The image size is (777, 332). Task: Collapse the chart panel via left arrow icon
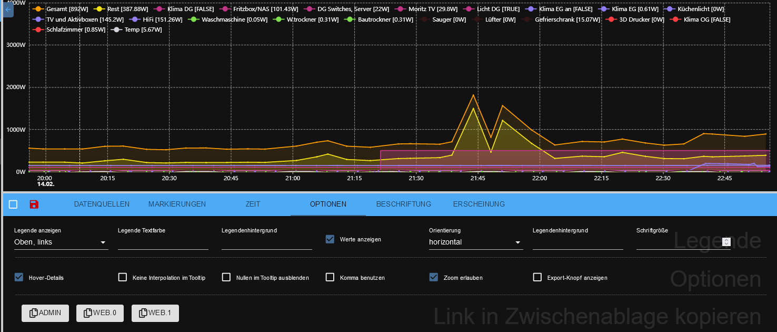click(x=7, y=9)
